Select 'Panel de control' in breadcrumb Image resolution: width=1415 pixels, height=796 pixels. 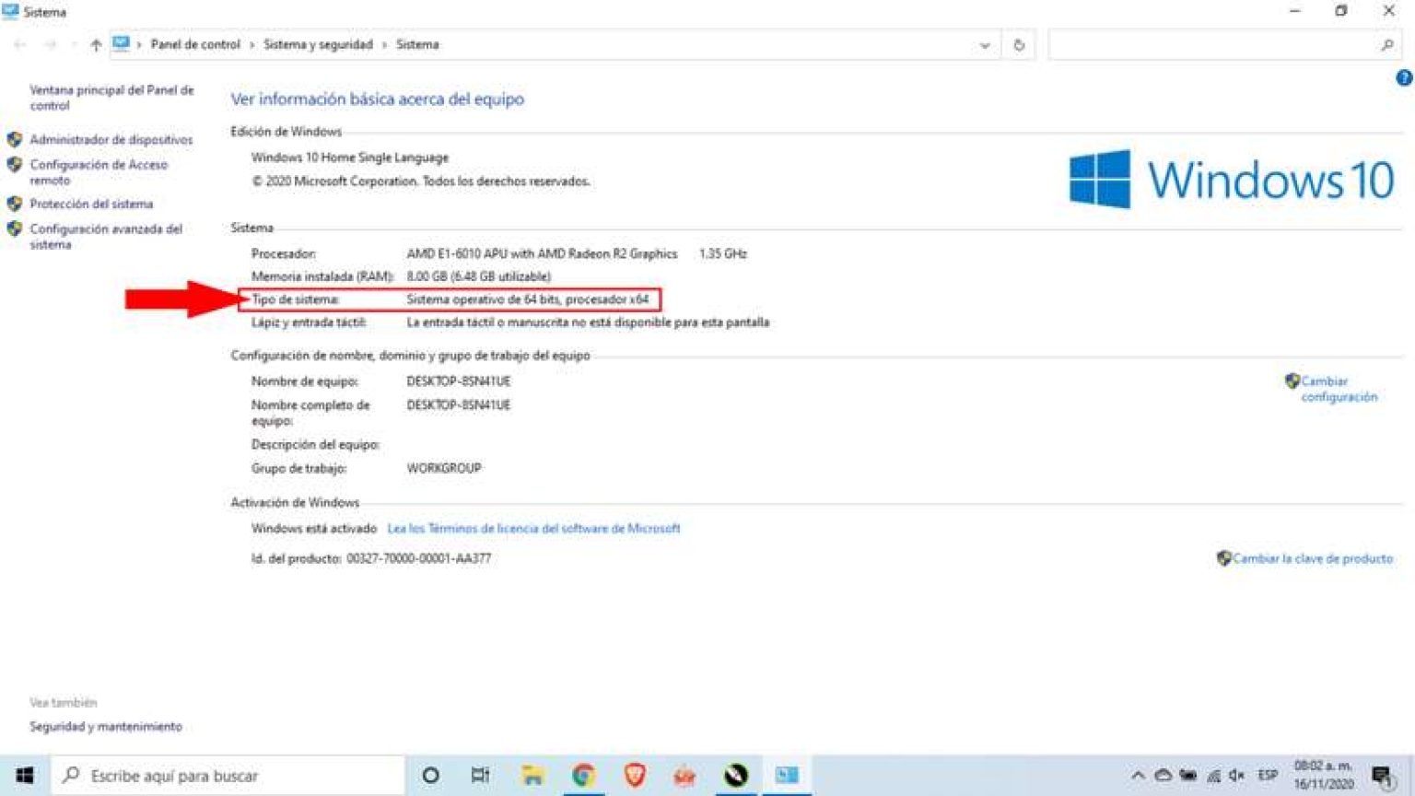tap(194, 44)
